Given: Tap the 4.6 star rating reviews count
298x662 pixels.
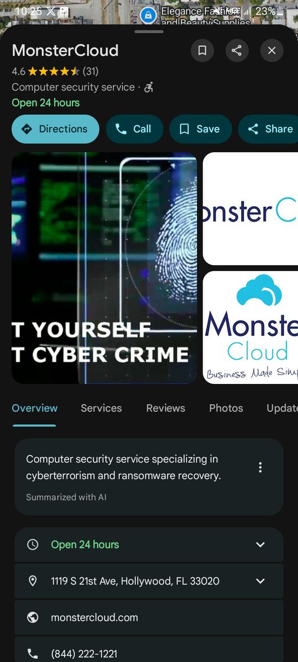Looking at the screenshot, I should 91,71.
